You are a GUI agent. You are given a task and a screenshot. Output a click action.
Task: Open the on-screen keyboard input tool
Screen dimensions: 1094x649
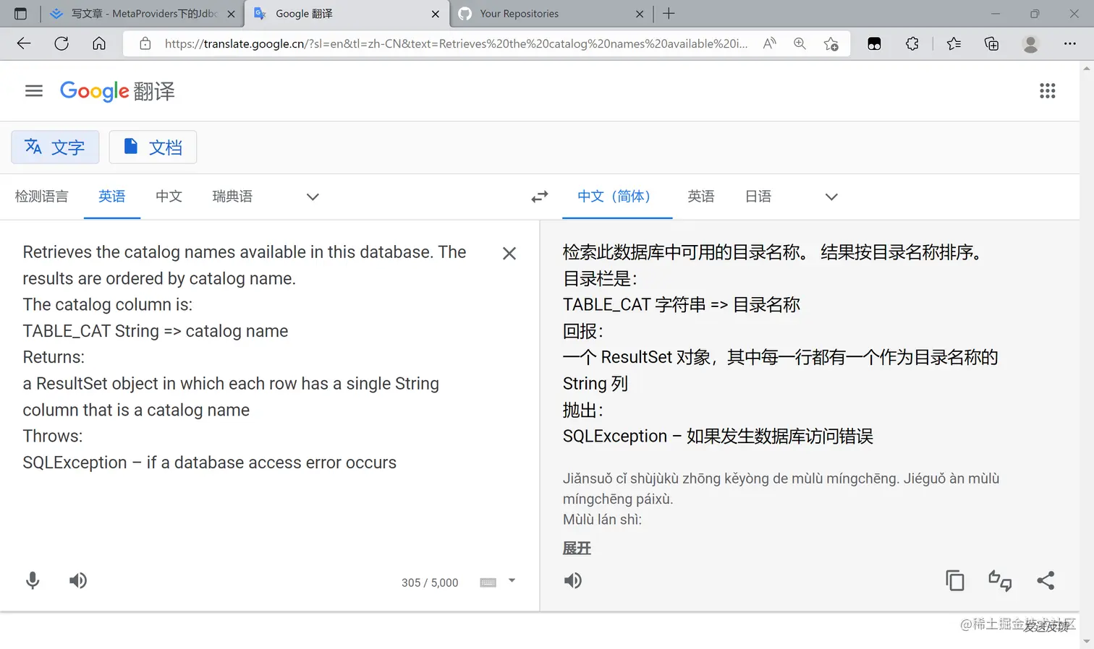(x=488, y=583)
